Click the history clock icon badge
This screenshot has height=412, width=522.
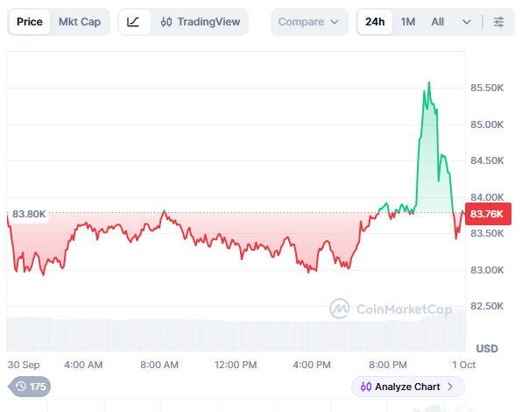coord(21,387)
